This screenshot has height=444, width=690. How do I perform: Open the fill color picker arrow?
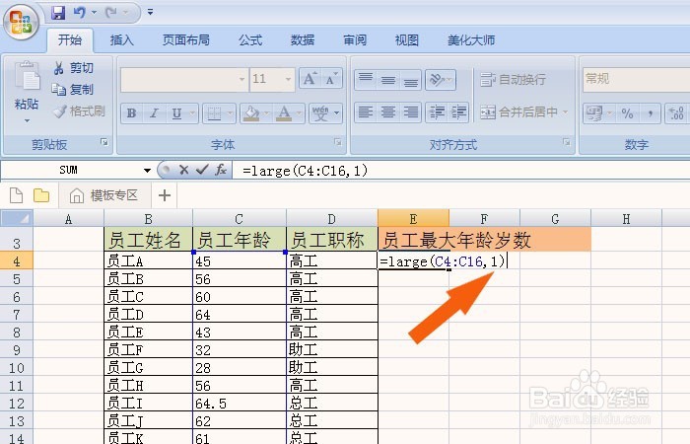pyautogui.click(x=266, y=113)
